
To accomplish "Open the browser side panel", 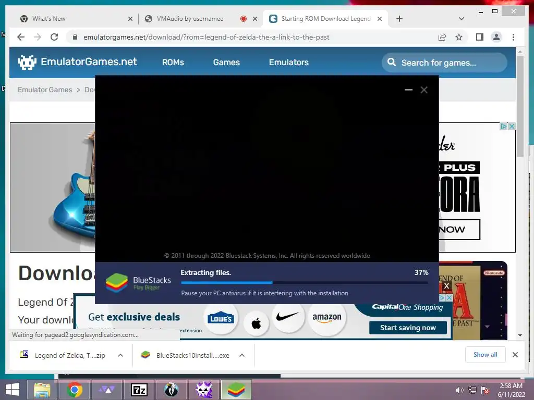I will pyautogui.click(x=480, y=37).
